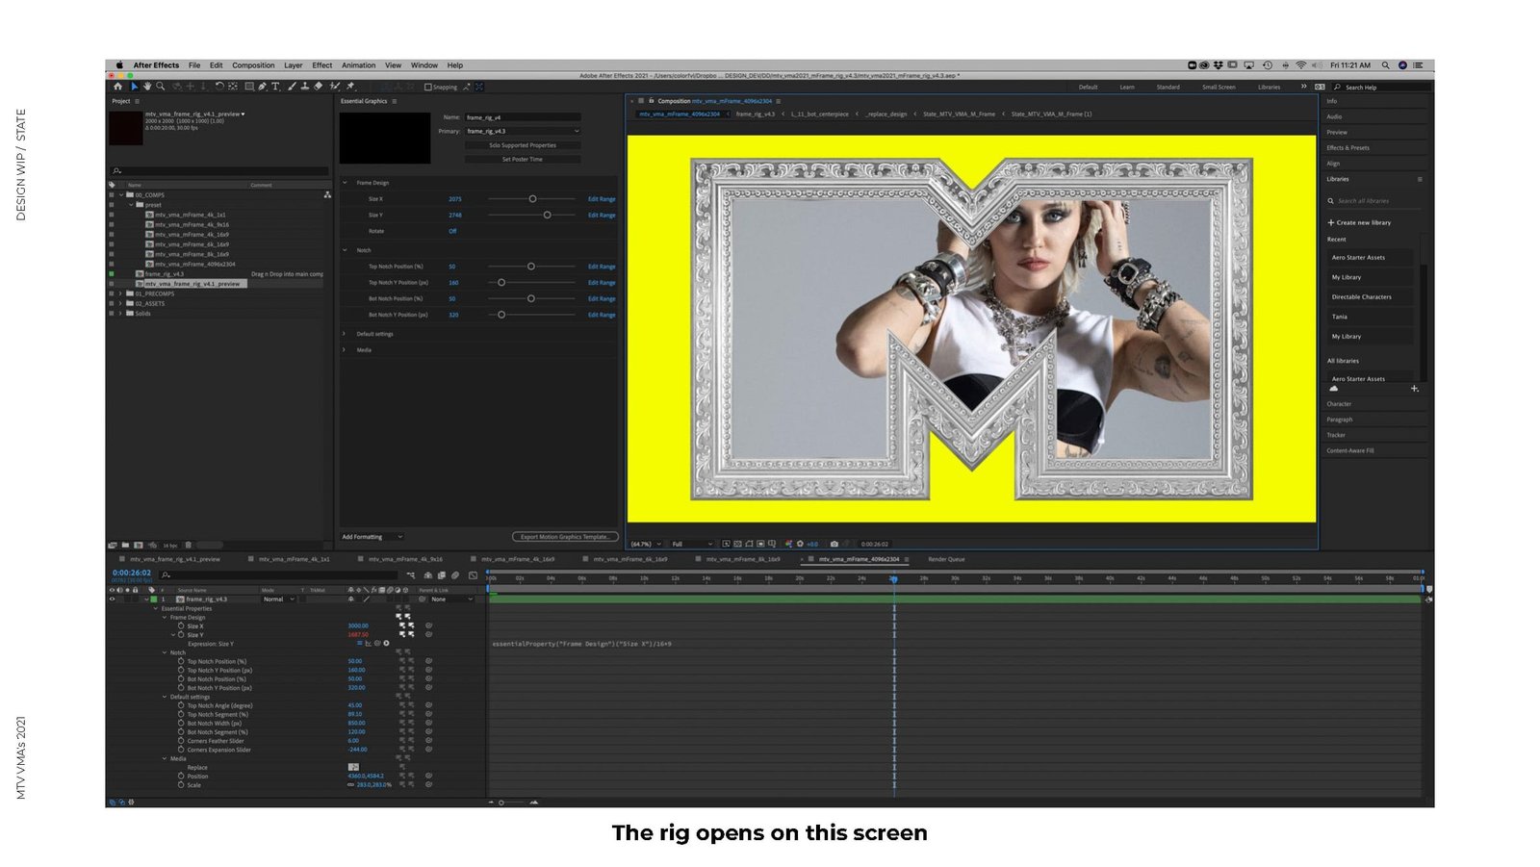
Task: Toggle stopwatch for Top Notch Position (%)
Action: click(x=181, y=661)
